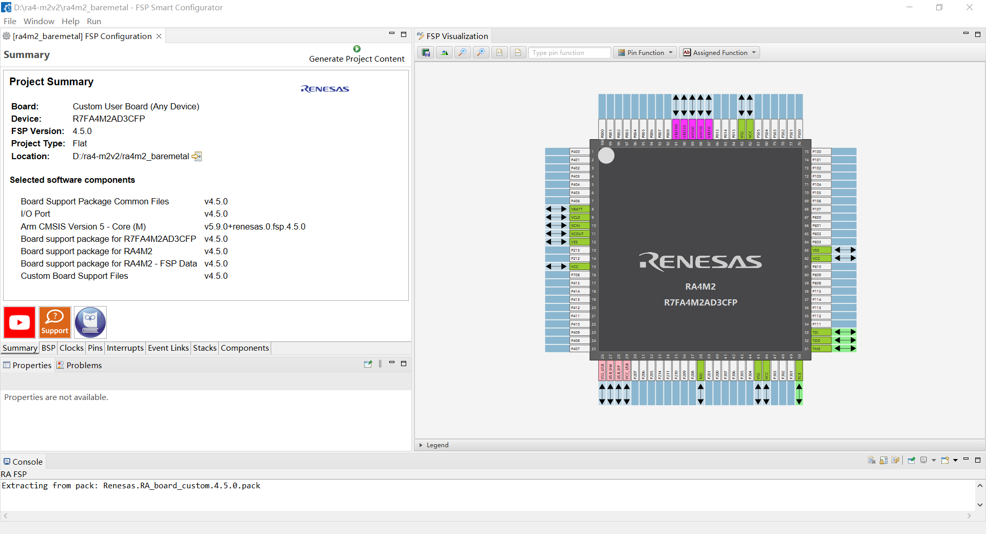The height and width of the screenshot is (534, 986).
Task: Click the Display Selected Console icon
Action: click(x=923, y=460)
